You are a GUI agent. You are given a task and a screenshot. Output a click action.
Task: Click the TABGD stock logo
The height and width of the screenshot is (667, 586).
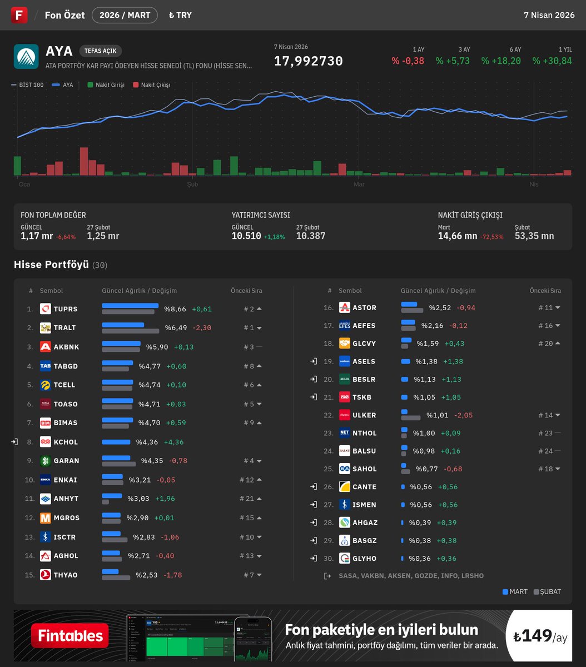46,366
